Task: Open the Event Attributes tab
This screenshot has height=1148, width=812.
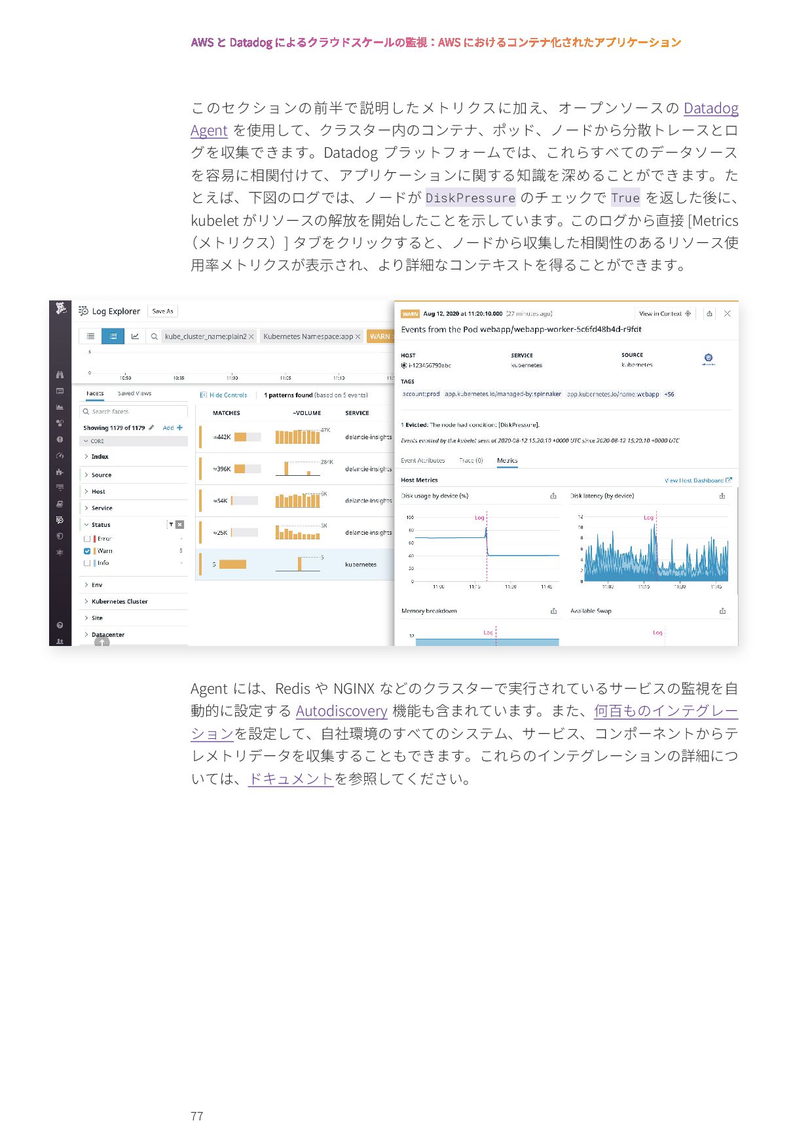Action: click(423, 460)
